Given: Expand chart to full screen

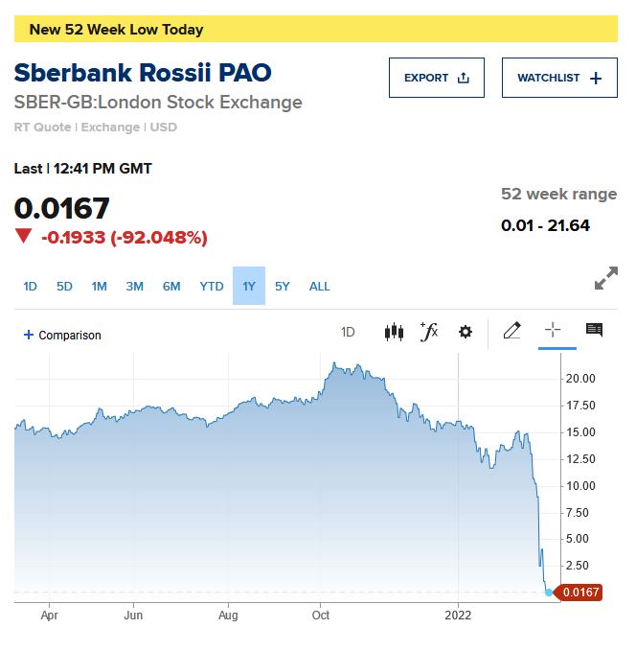Looking at the screenshot, I should 605,279.
